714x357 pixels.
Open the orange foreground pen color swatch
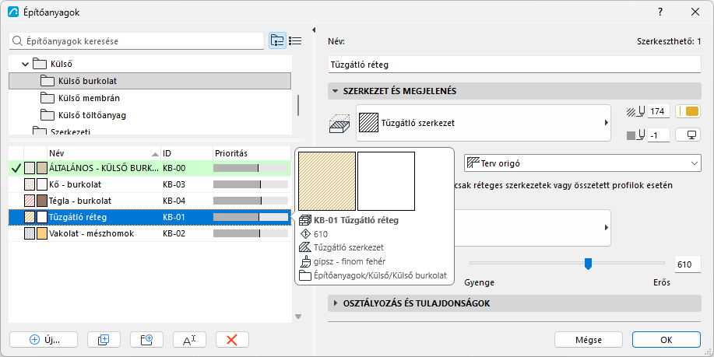tap(688, 111)
